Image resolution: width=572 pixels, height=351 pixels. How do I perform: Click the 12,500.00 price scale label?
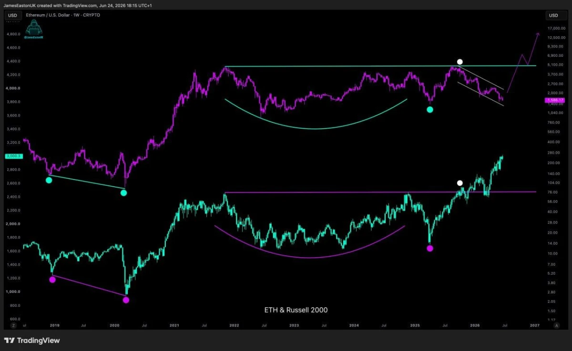[x=556, y=37]
